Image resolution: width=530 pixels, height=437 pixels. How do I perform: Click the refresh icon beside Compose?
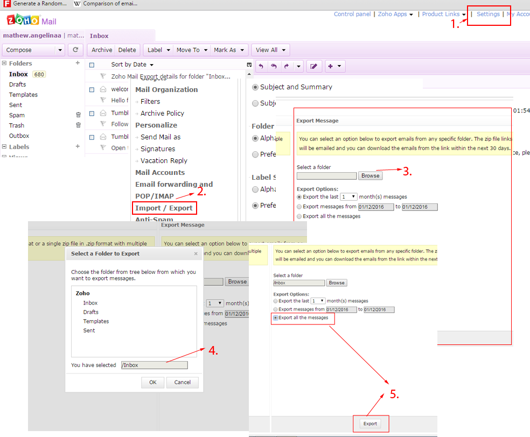coord(75,50)
